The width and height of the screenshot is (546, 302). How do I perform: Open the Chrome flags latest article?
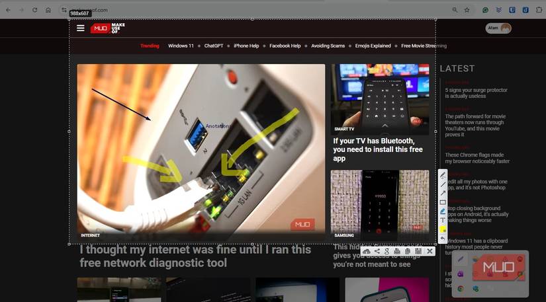[x=477, y=158]
